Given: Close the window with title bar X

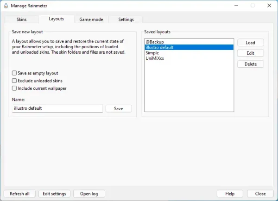Looking at the screenshot, I should pos(269,6).
